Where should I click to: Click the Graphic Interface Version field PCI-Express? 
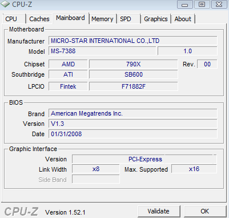(144, 159)
